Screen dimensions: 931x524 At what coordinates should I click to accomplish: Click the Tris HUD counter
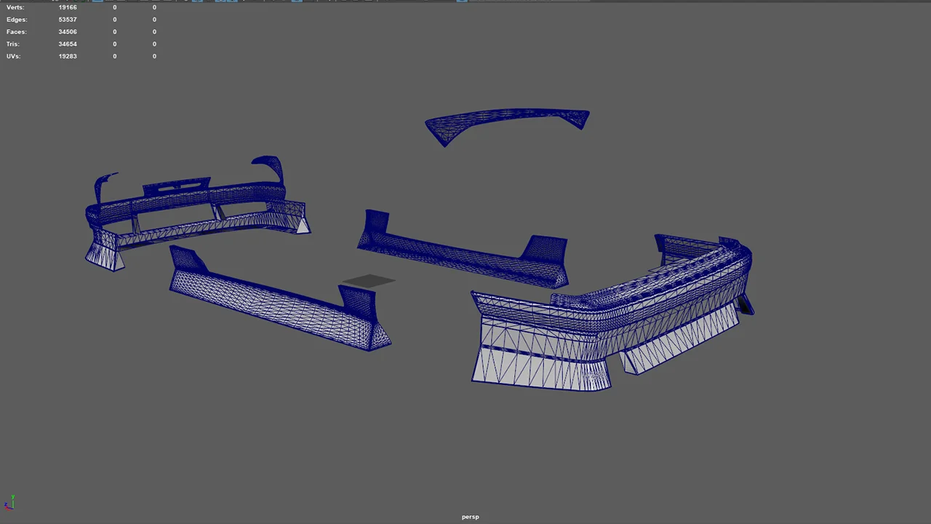tap(67, 44)
